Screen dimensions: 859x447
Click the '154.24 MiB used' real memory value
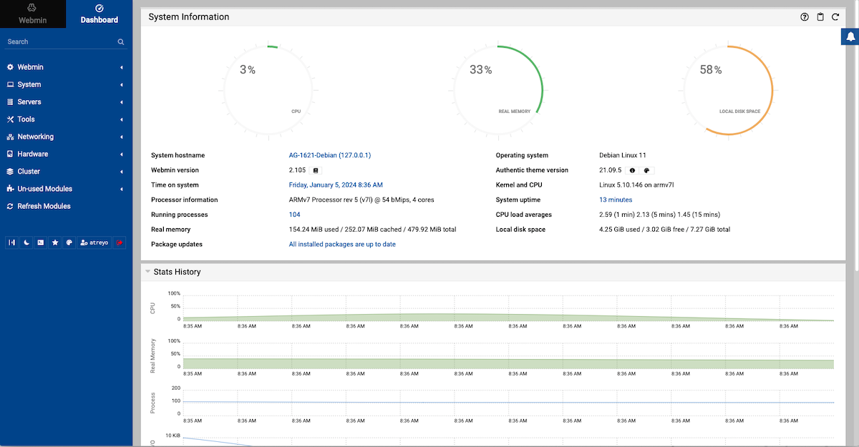372,230
